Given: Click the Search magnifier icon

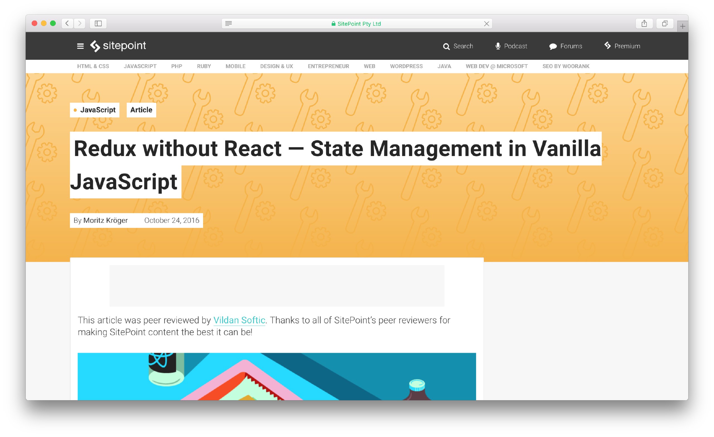Looking at the screenshot, I should coord(446,46).
